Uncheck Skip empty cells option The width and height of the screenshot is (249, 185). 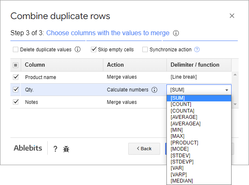coord(94,50)
